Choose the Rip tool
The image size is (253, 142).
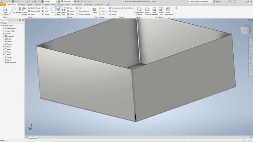(x=70, y=8)
